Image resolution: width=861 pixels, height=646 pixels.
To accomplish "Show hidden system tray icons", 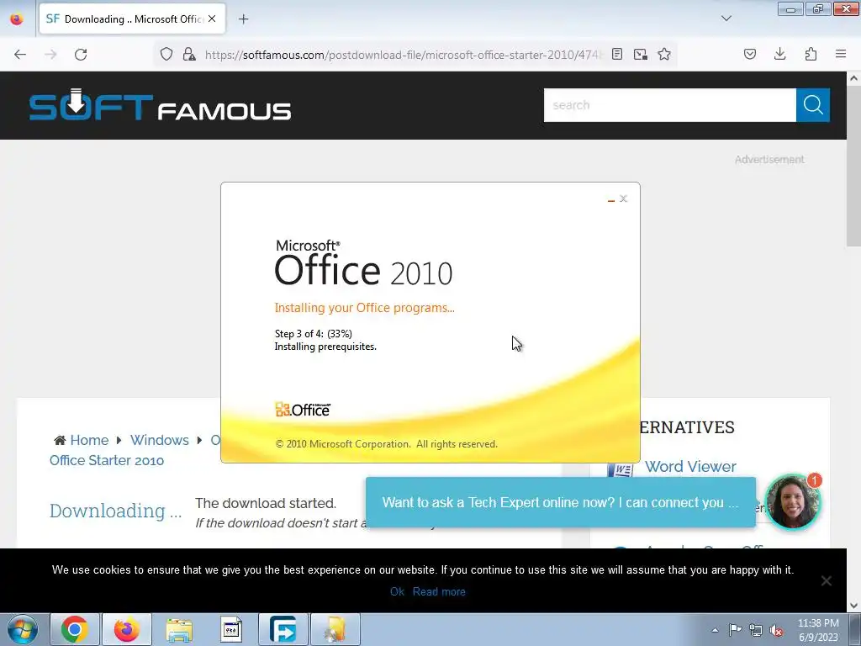I will (715, 630).
